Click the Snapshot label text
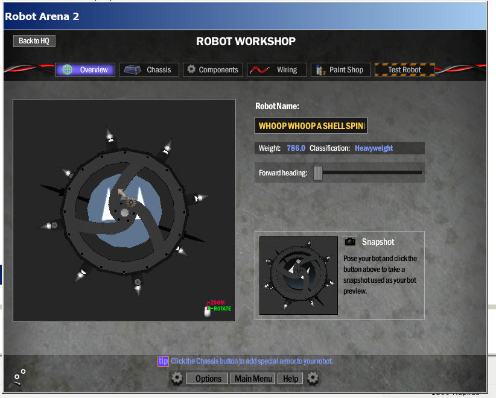Image resolution: width=496 pixels, height=398 pixels. tap(378, 242)
